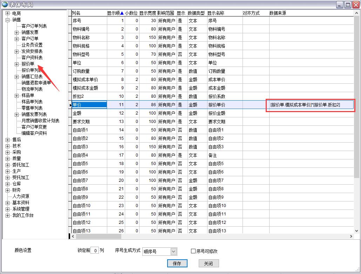Viewport: 361px width, 274px height.
Task: Expand the 电商 tree node
Action: (8, 13)
